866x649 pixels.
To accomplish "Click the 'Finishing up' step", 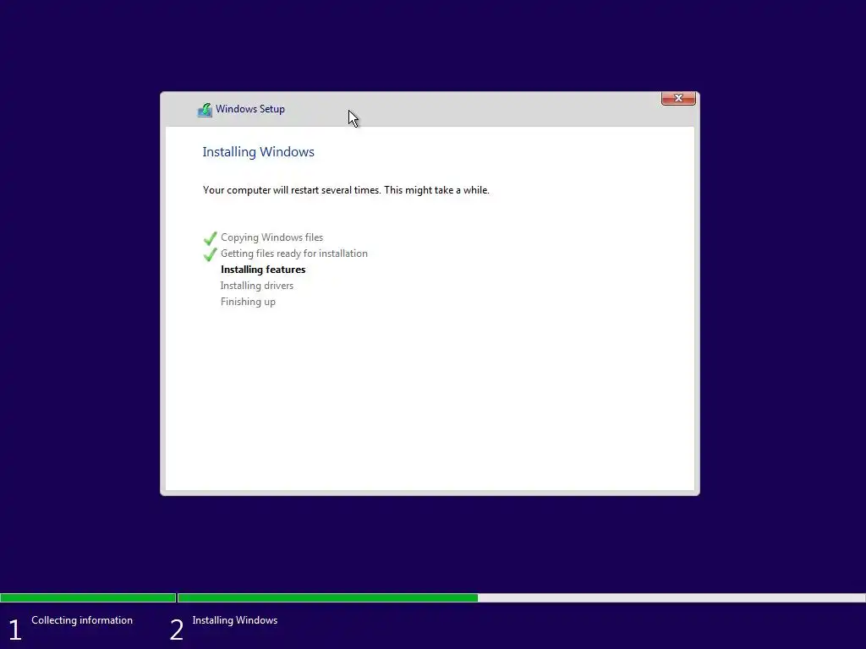I will (248, 302).
